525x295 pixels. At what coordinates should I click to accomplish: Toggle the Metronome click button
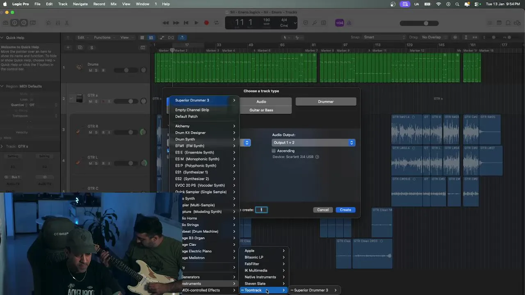349,23
